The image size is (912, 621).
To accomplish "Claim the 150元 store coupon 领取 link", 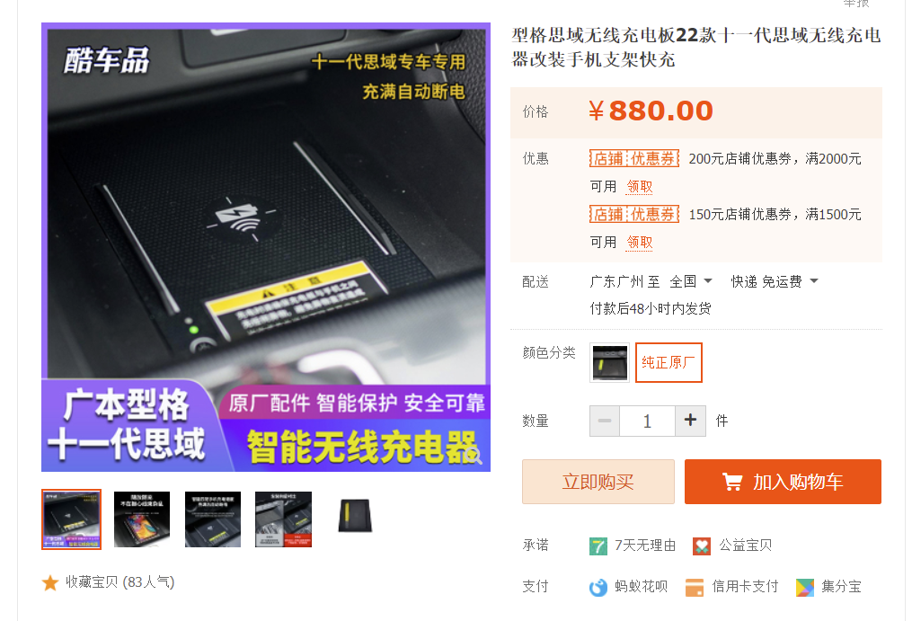I will (x=639, y=243).
